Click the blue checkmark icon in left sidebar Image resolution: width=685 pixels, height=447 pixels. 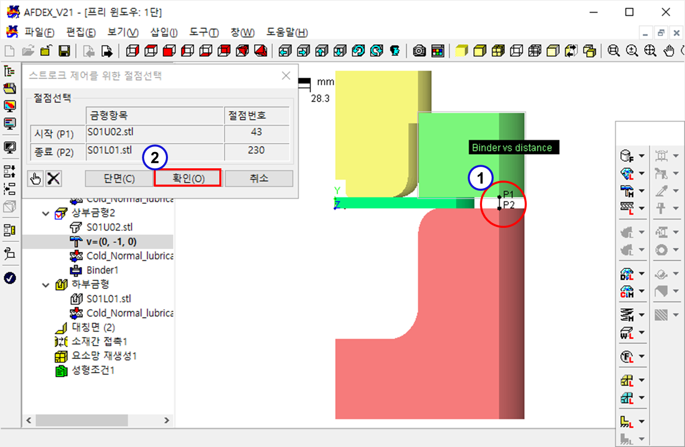click(x=10, y=278)
